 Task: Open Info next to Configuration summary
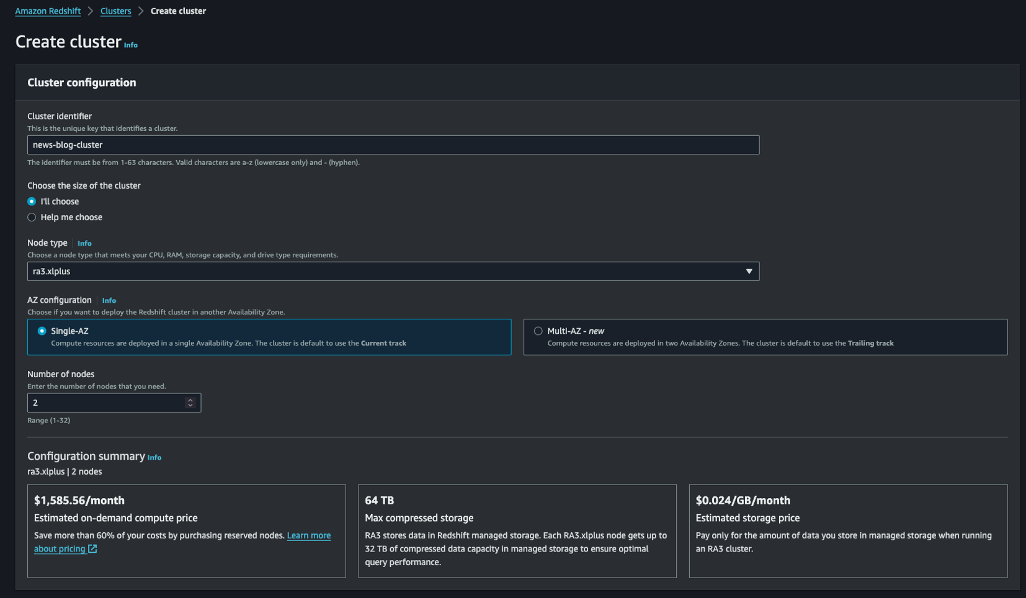pyautogui.click(x=154, y=458)
